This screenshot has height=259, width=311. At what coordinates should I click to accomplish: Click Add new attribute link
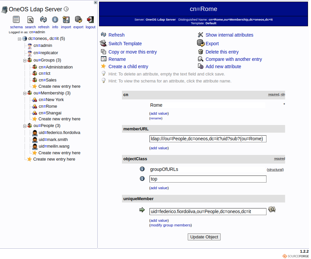click(223, 66)
